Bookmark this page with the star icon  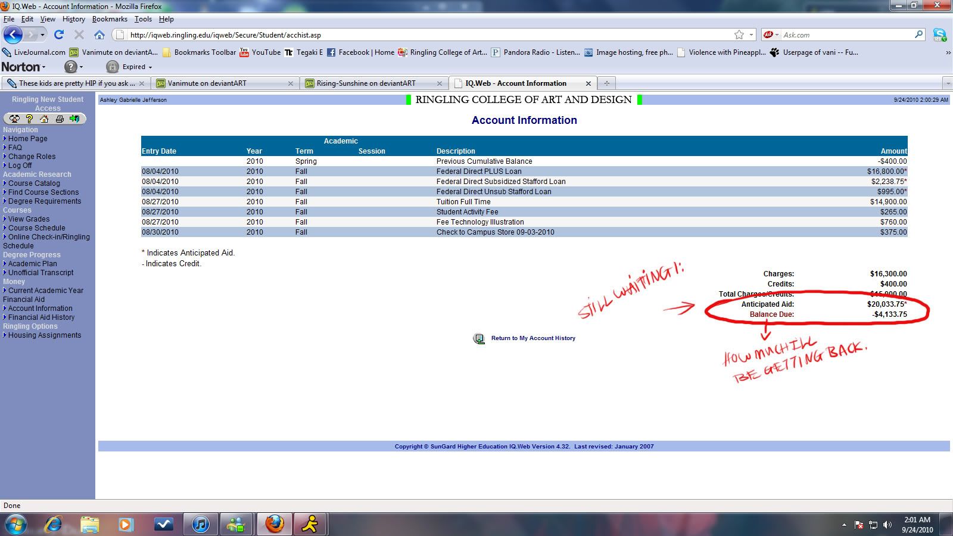coord(739,35)
